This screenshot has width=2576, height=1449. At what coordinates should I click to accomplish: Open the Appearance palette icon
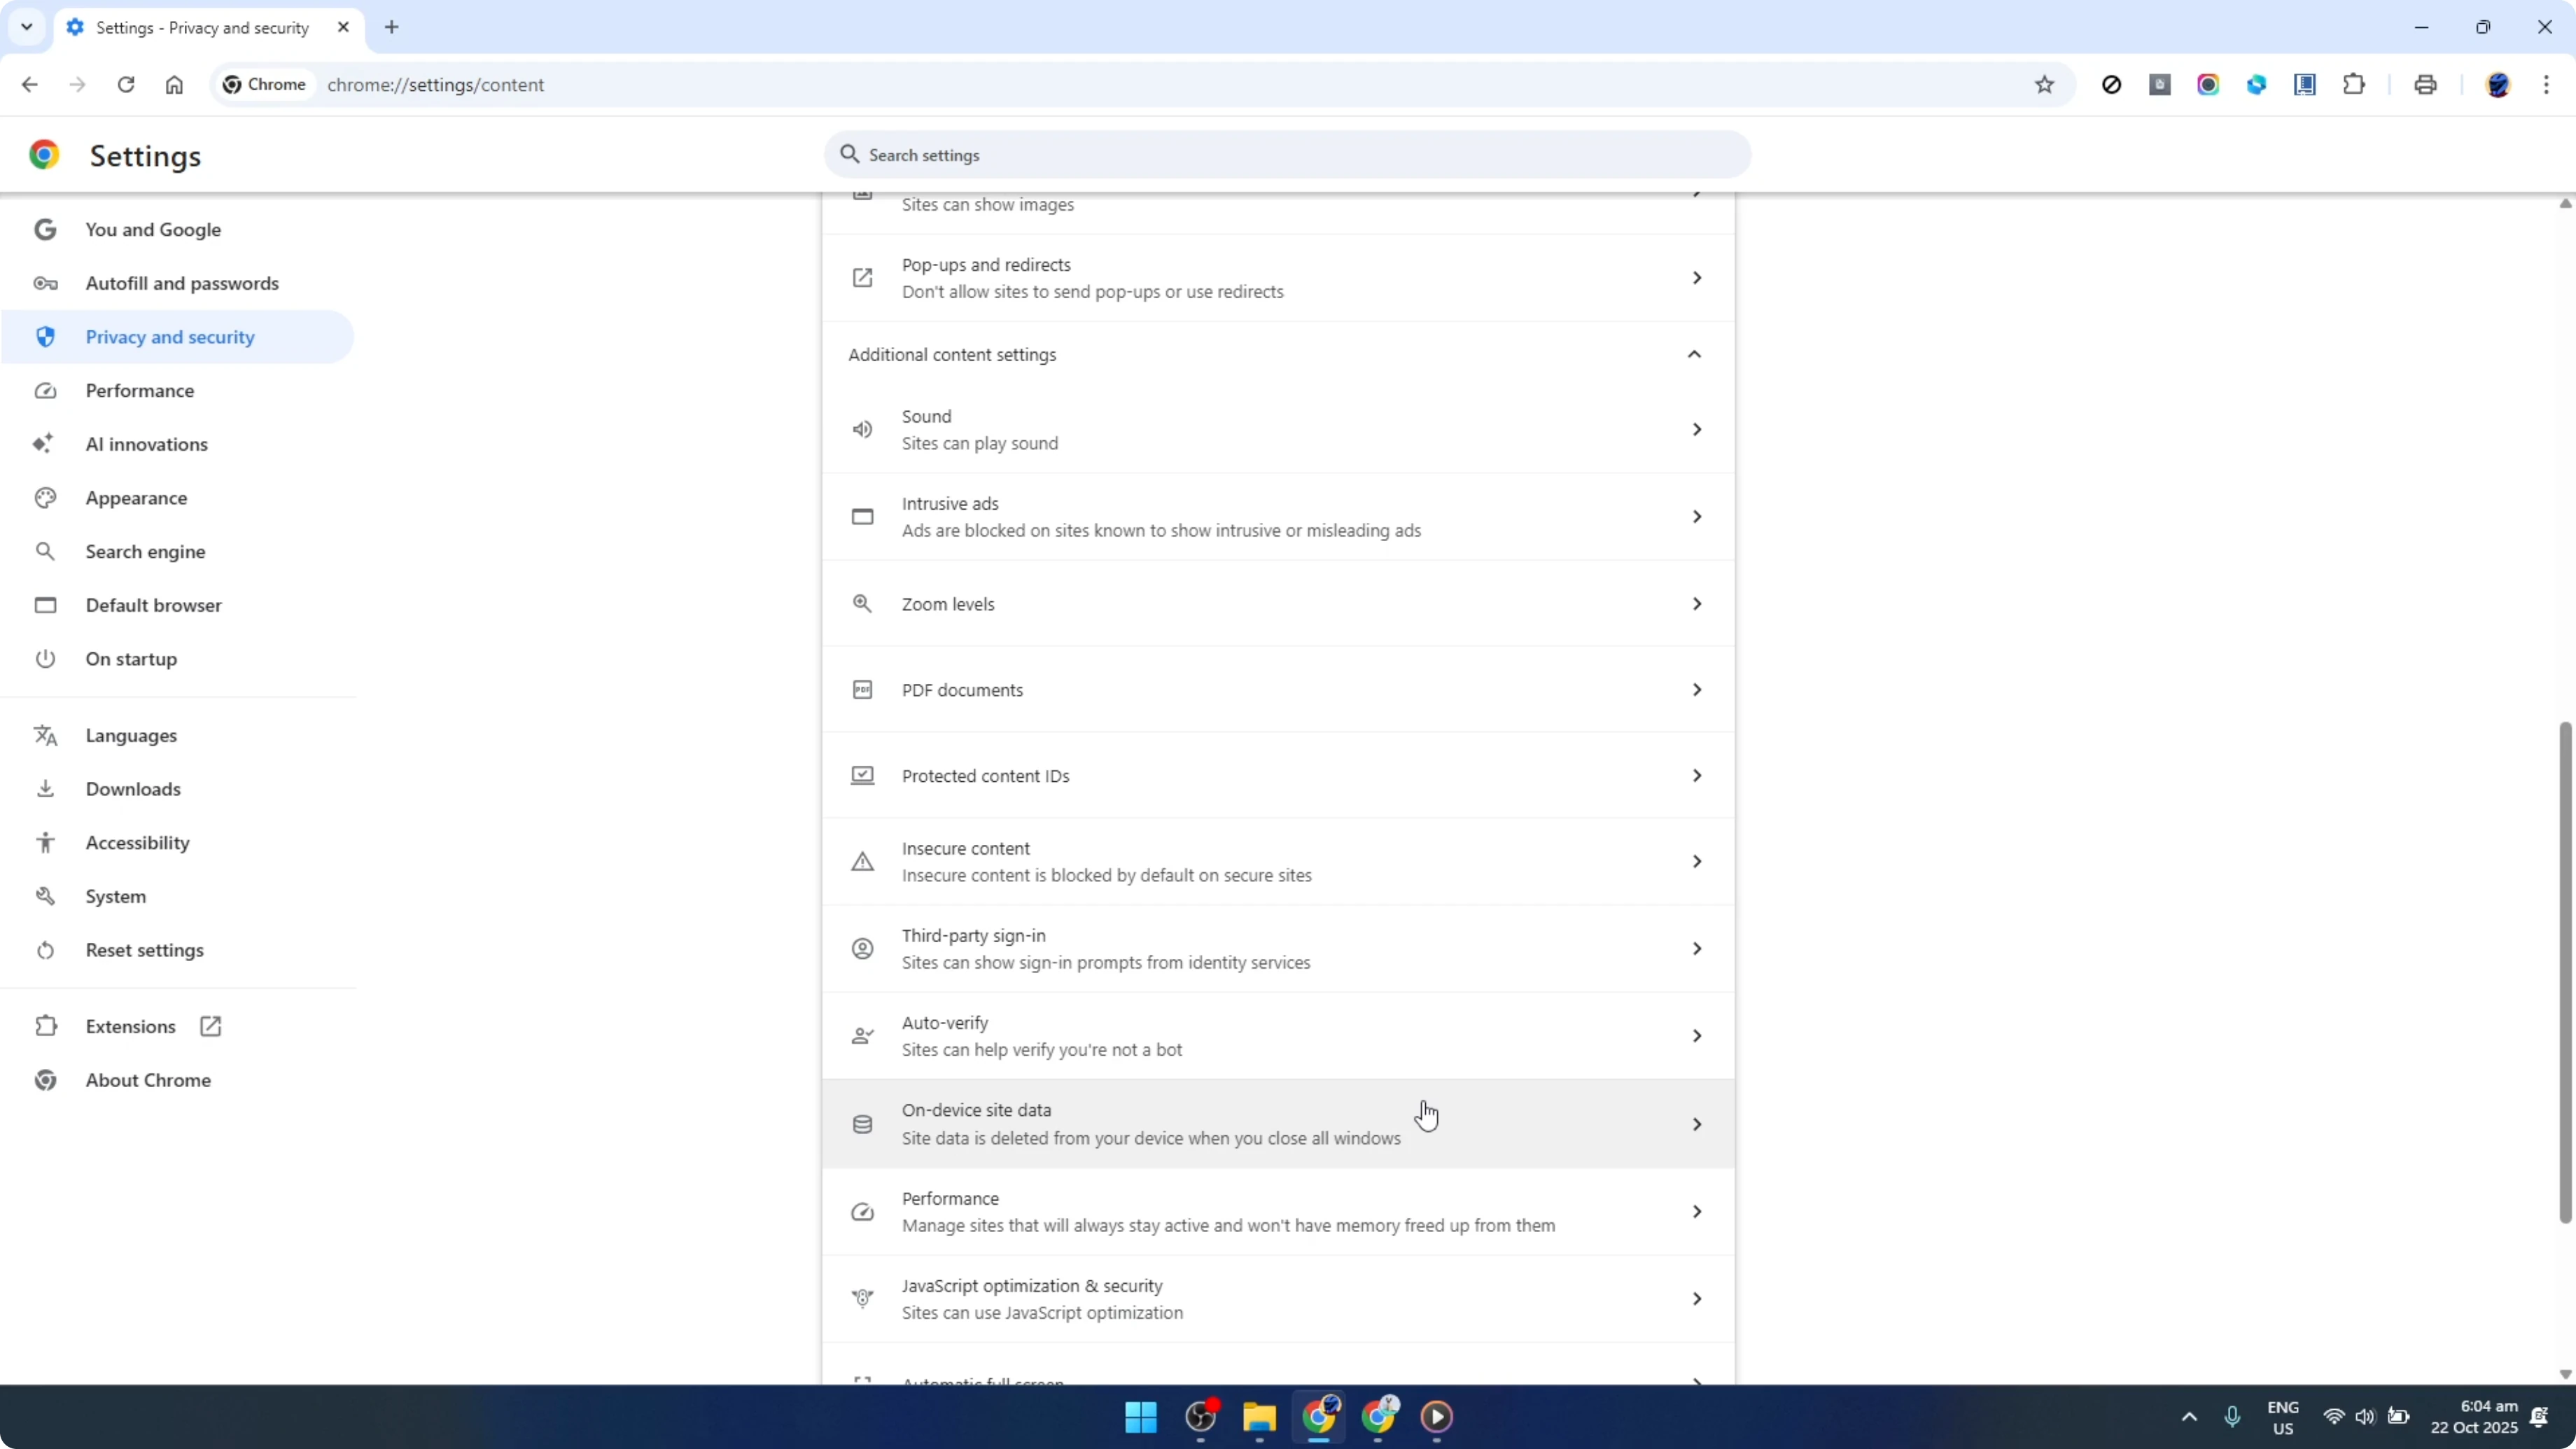(45, 498)
